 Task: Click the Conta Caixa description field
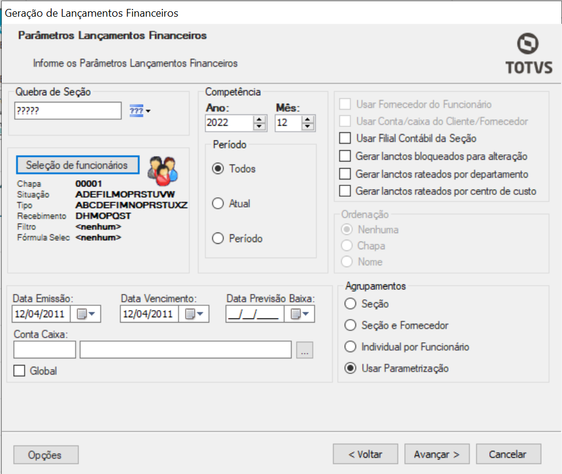[x=186, y=350]
